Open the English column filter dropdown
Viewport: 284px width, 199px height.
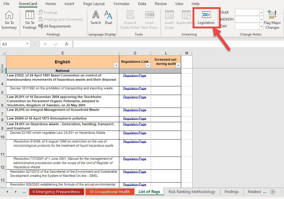coord(116,65)
